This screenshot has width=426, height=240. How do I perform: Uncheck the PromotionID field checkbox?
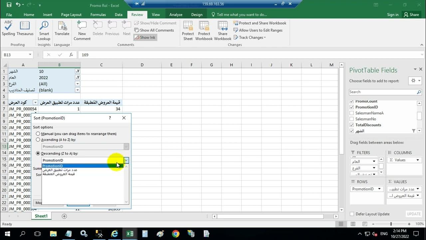click(352, 107)
